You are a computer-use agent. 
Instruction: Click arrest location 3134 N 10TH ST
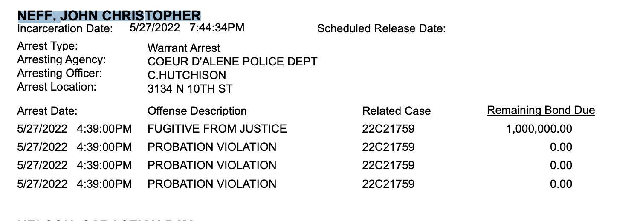coord(190,89)
